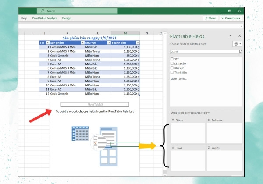
Task: Click the PivotTable Fields search magnifier icon
Action: [240, 52]
